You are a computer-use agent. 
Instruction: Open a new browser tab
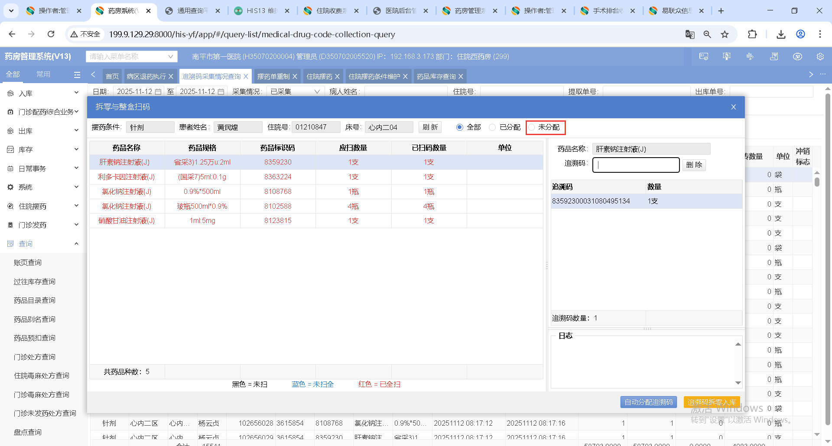721,11
